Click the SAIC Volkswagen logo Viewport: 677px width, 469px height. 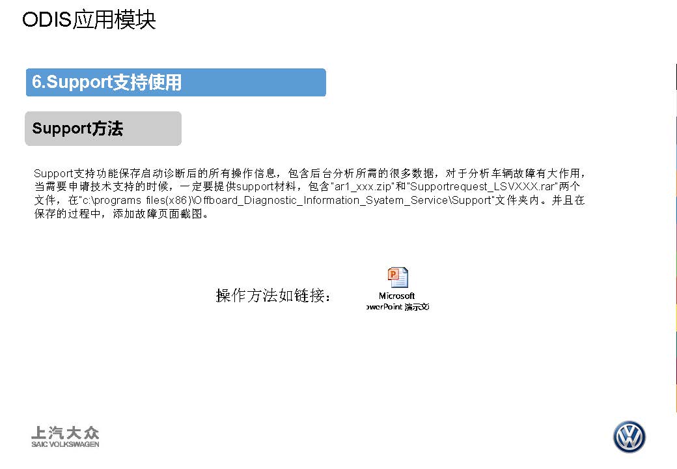65,436
